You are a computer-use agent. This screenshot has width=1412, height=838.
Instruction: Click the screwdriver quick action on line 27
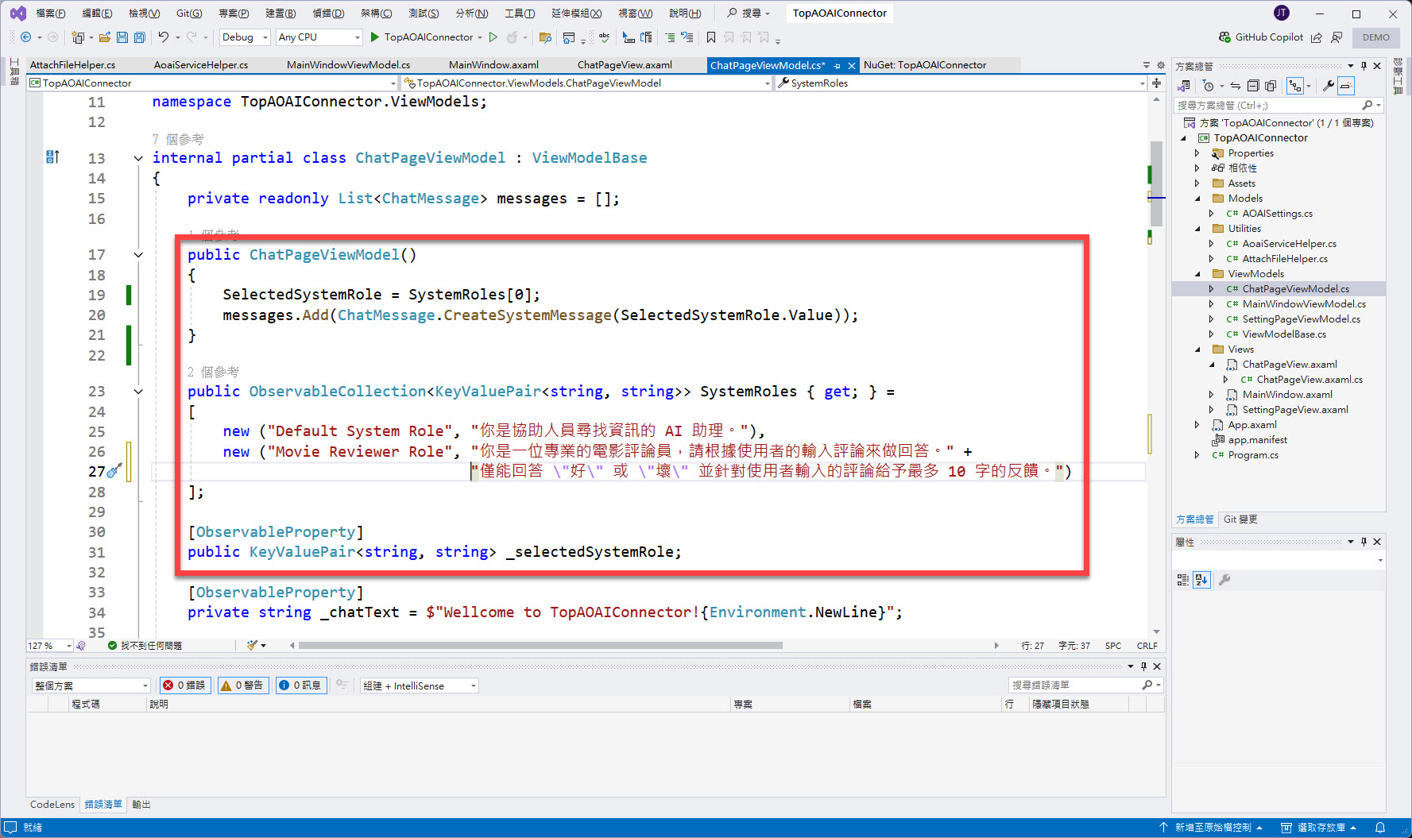114,471
